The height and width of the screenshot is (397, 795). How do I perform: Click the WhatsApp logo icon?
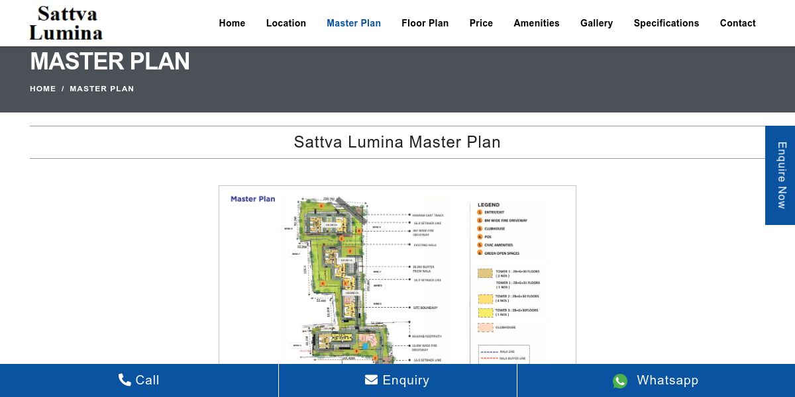pyautogui.click(x=620, y=380)
